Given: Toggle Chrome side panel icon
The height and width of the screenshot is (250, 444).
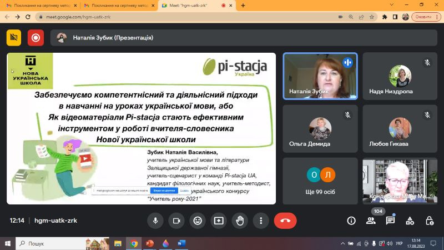Looking at the screenshot, I should pyautogui.click(x=395, y=17).
